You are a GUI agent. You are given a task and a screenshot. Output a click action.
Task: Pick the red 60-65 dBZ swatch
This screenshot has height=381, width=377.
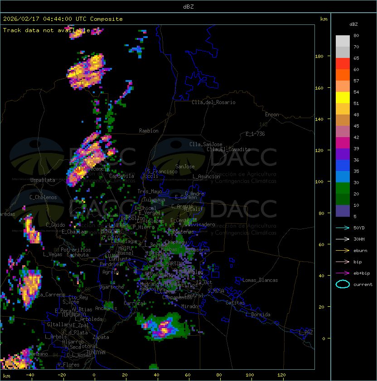point(343,64)
